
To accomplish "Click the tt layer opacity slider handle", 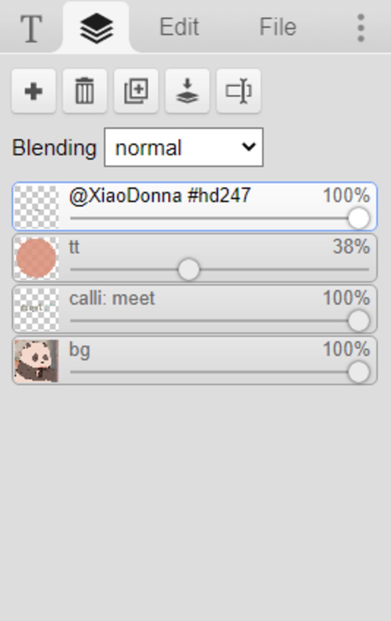I will [189, 270].
